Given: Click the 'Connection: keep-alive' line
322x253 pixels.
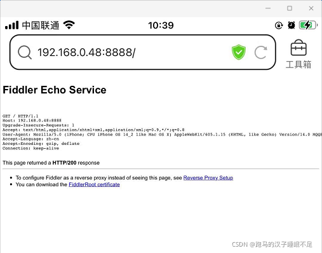Looking at the screenshot, I should [30, 148].
